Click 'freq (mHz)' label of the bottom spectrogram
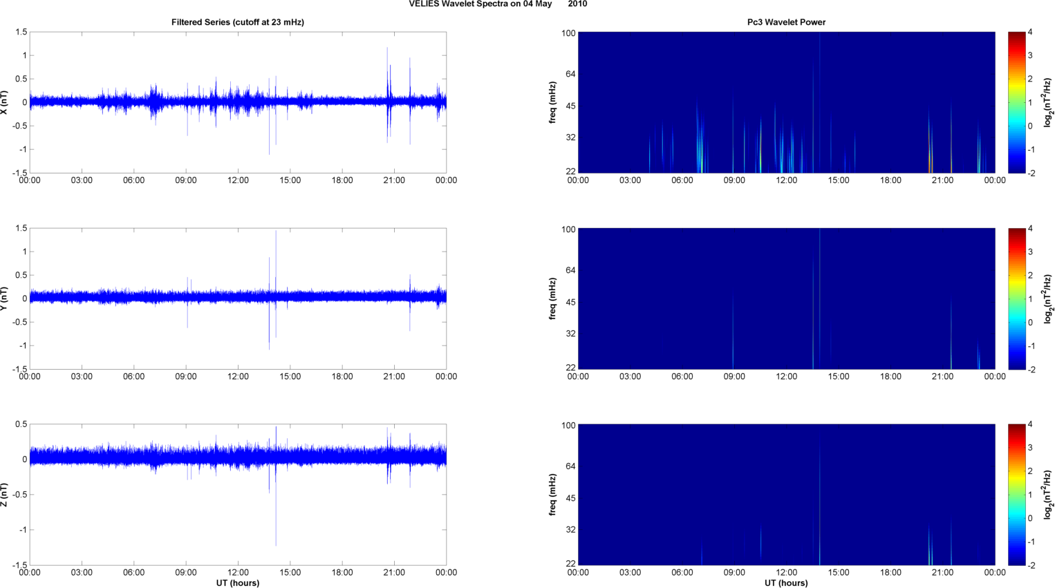This screenshot has height=588, width=1055. [553, 495]
